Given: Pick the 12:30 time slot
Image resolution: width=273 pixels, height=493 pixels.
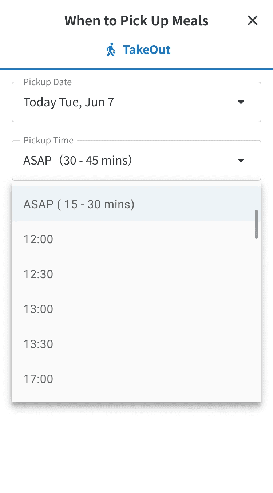Looking at the screenshot, I should [38, 274].
